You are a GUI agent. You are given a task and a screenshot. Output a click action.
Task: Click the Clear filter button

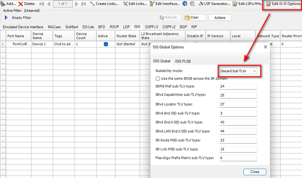(x=195, y=17)
